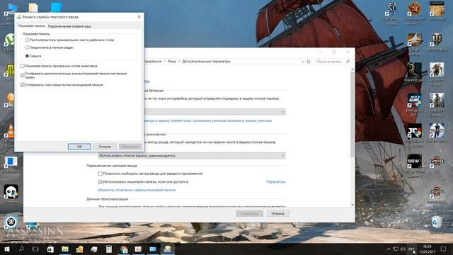Refresh the control panel address bar
This screenshot has width=453, height=255.
click(309, 62)
